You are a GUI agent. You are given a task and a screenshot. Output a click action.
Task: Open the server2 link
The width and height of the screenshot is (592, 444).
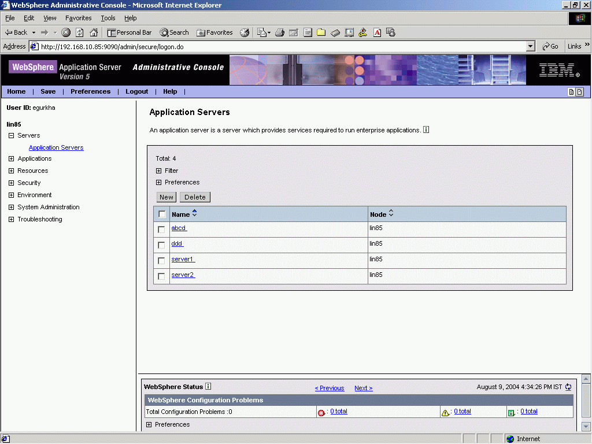(x=183, y=275)
